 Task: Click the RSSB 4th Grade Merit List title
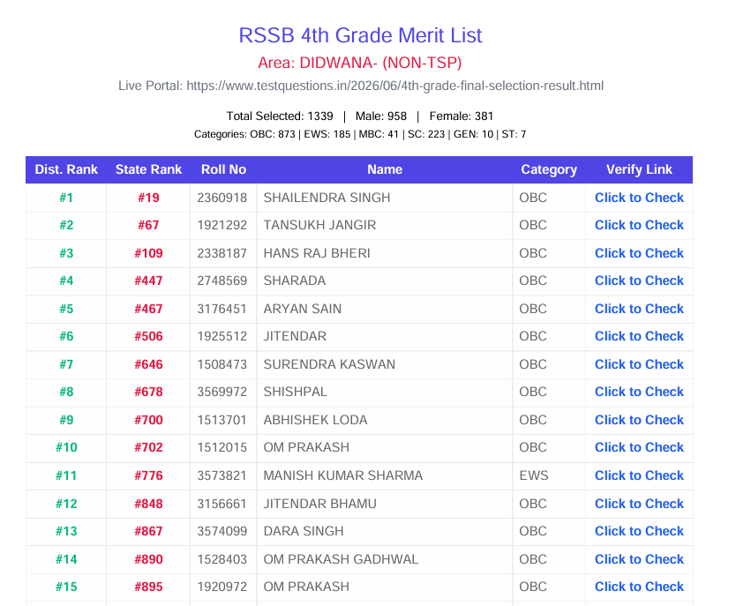coord(360,35)
